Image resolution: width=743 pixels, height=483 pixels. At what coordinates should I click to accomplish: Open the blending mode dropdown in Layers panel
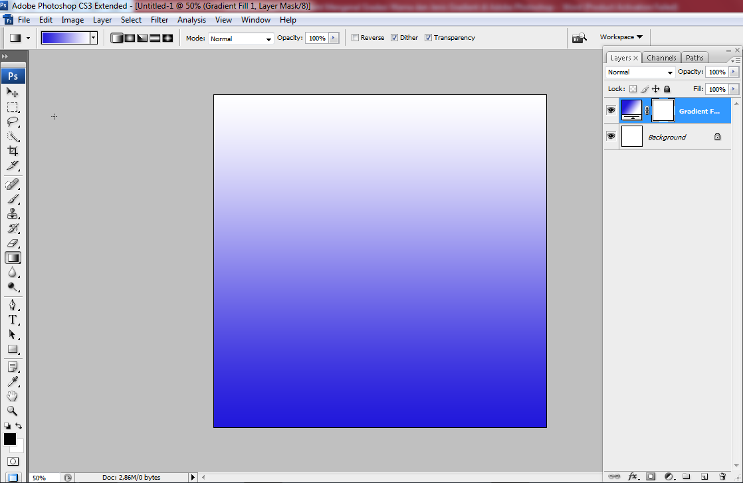[x=638, y=71]
